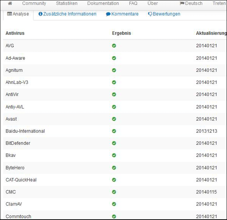Click green check icon for Bkav
This screenshot has width=227, height=220.
pos(114,155)
